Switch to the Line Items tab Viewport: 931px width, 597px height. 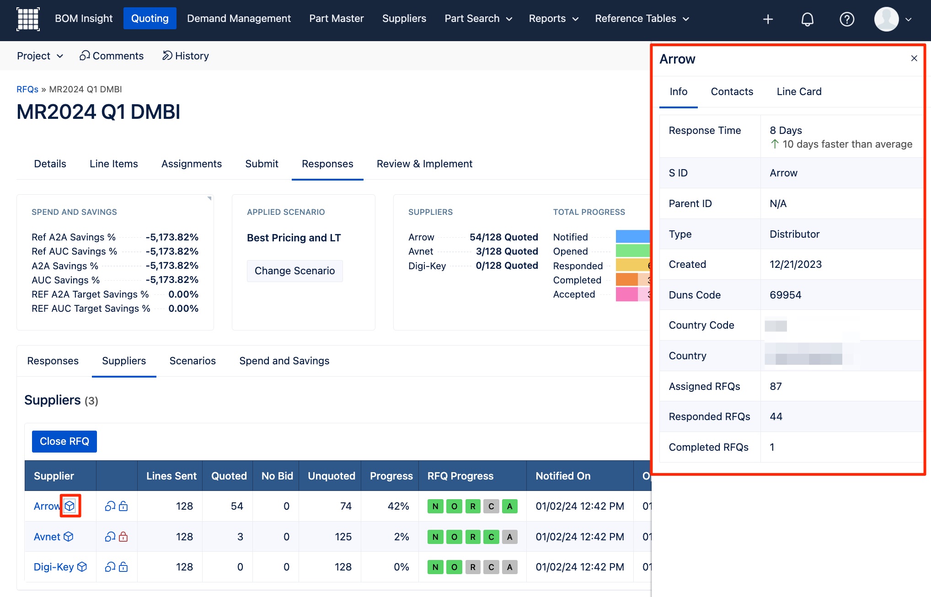(113, 164)
